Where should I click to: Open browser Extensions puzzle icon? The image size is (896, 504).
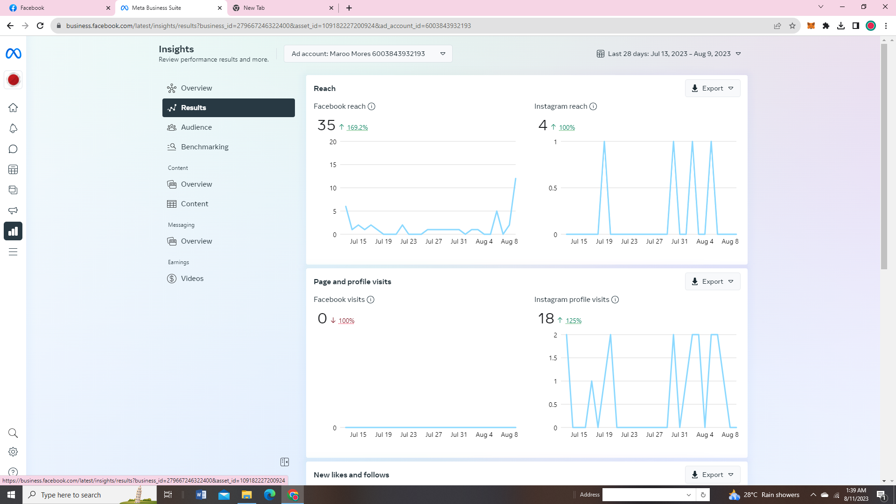pyautogui.click(x=826, y=26)
